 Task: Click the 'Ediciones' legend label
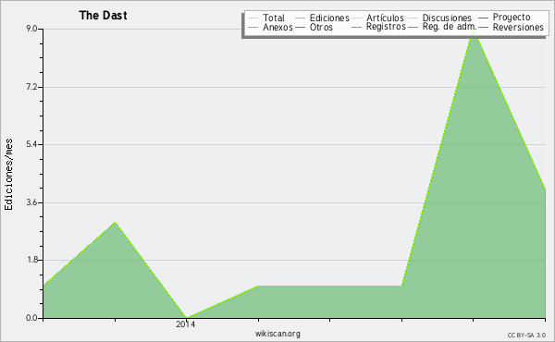click(329, 18)
